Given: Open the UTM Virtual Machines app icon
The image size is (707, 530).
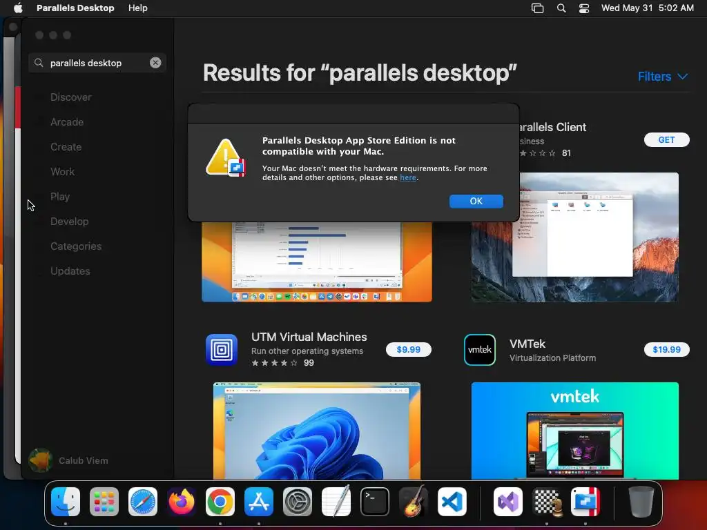Looking at the screenshot, I should tap(222, 349).
